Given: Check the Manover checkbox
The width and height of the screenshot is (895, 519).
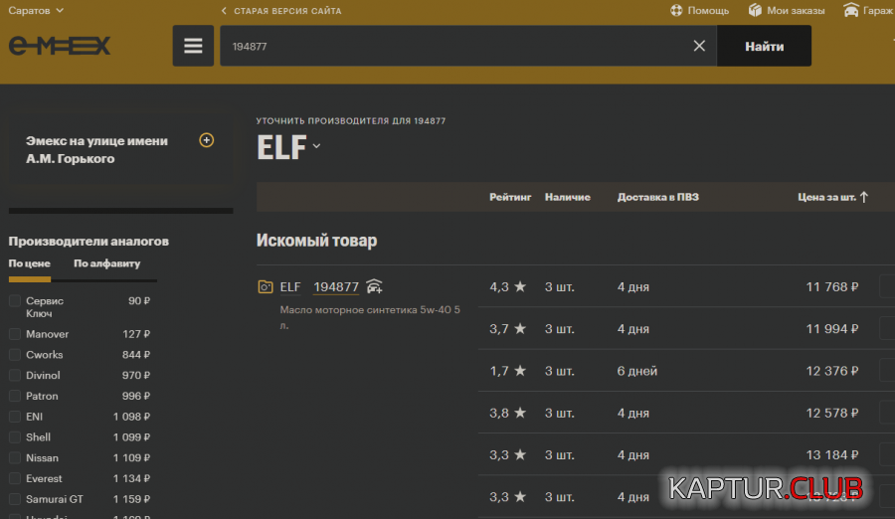Looking at the screenshot, I should [15, 334].
